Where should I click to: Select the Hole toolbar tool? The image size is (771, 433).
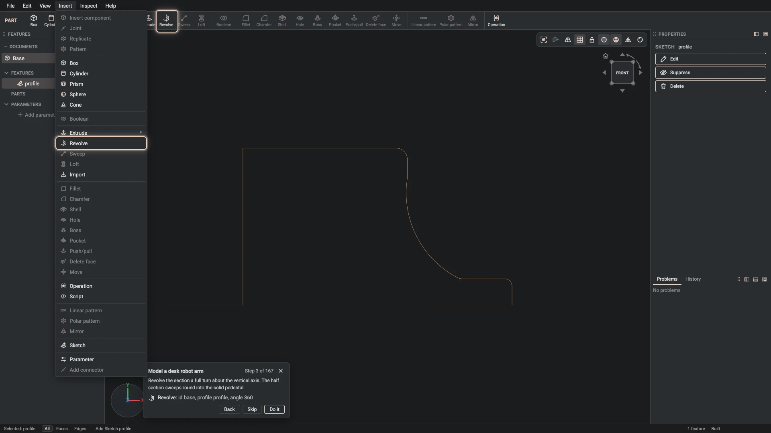(300, 20)
